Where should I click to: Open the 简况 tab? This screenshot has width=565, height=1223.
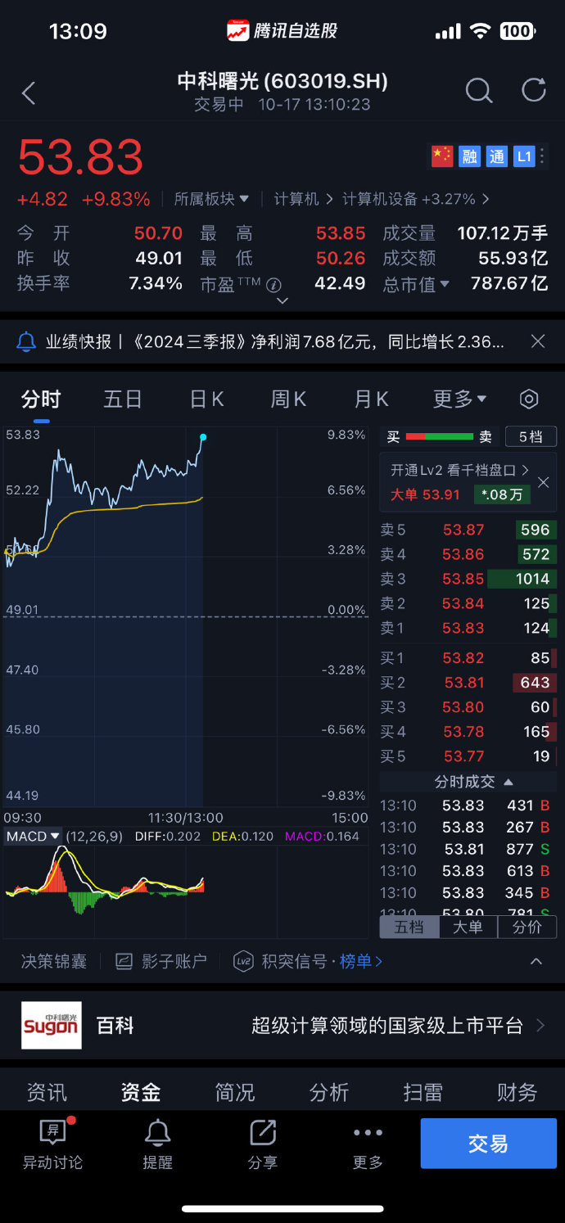235,1092
